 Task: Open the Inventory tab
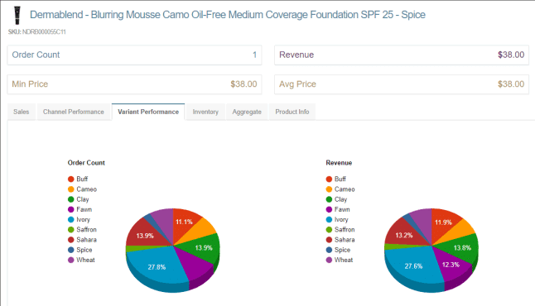(x=205, y=112)
